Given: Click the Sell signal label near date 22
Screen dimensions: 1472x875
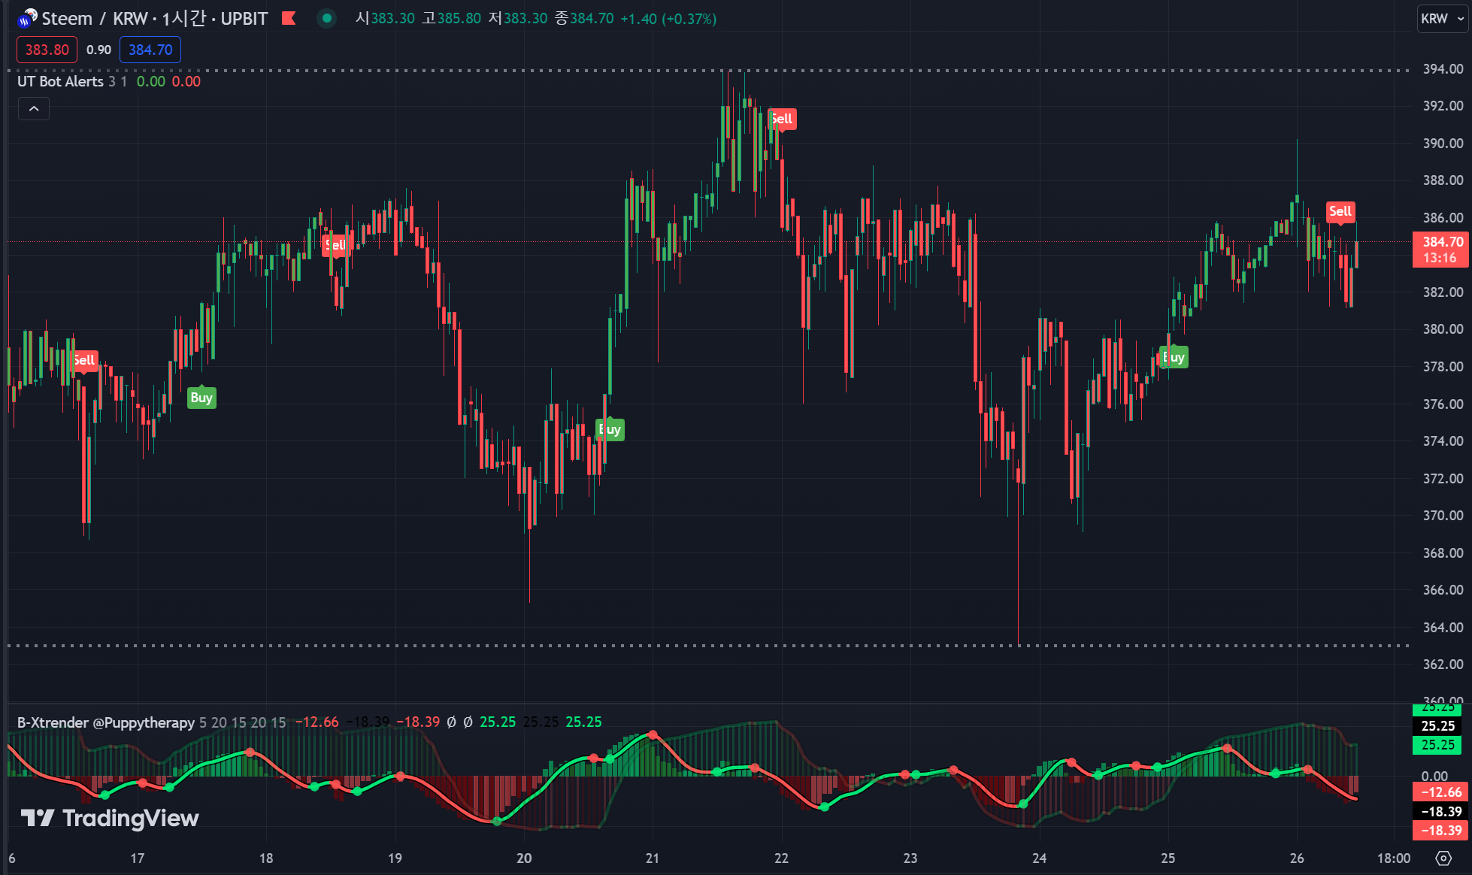Looking at the screenshot, I should point(782,119).
